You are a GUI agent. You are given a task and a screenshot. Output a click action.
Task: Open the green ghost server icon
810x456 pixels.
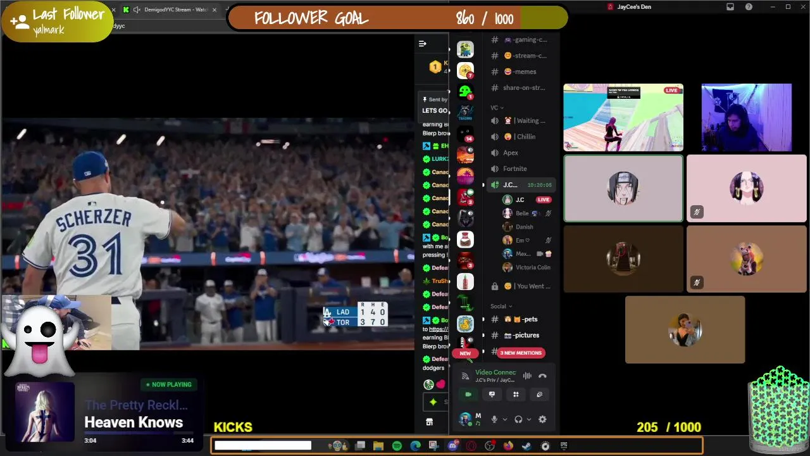pos(465,92)
